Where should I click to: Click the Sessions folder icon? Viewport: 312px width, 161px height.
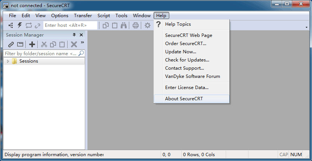tap(14, 61)
